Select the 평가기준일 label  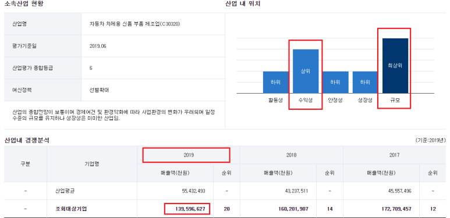point(24,46)
